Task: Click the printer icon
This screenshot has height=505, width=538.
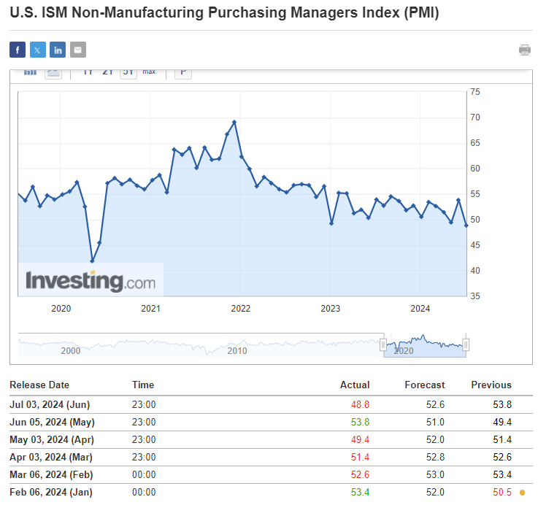Action: (x=525, y=50)
